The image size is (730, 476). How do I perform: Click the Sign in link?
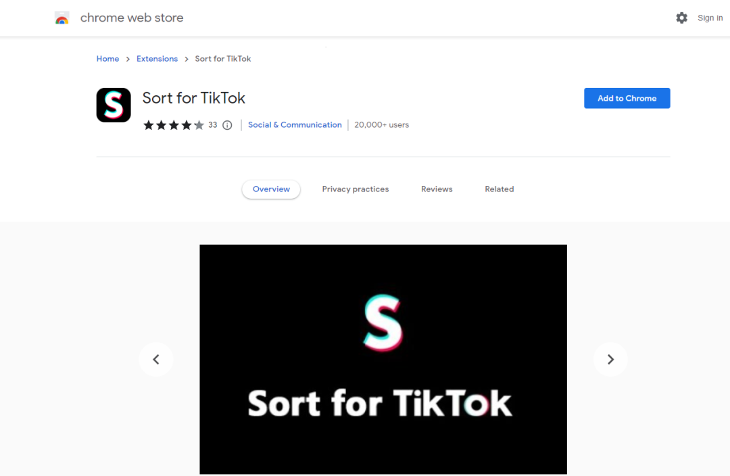pos(710,18)
